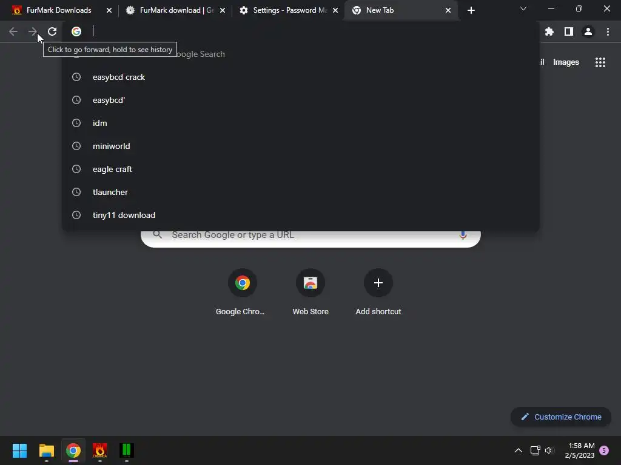Open the Web Store shortcut tile
This screenshot has width=621, height=465.
(310, 292)
